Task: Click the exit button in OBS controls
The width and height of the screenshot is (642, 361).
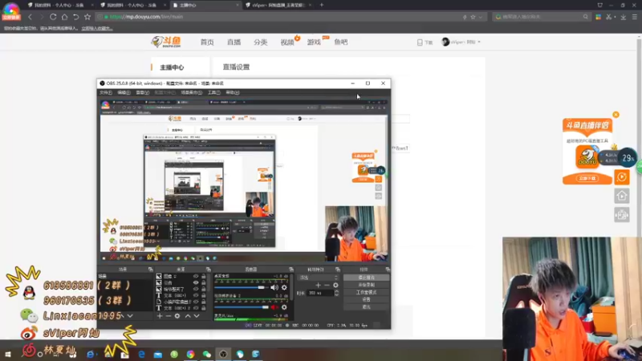Action: tap(366, 307)
